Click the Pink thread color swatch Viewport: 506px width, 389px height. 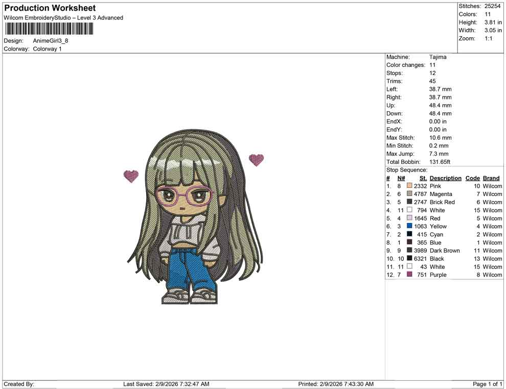[x=409, y=186]
